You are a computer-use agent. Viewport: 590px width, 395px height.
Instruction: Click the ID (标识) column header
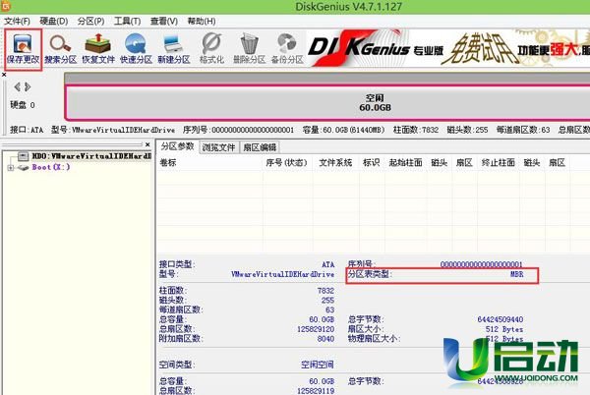coord(371,163)
